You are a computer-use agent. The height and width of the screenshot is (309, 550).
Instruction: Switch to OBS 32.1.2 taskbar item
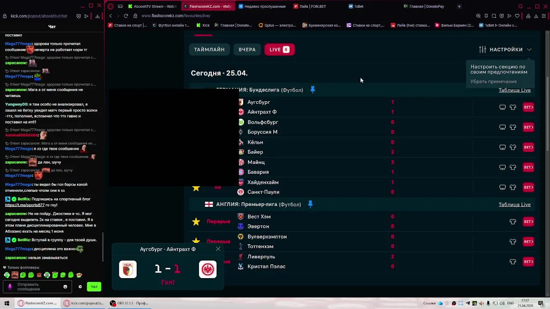click(129, 303)
